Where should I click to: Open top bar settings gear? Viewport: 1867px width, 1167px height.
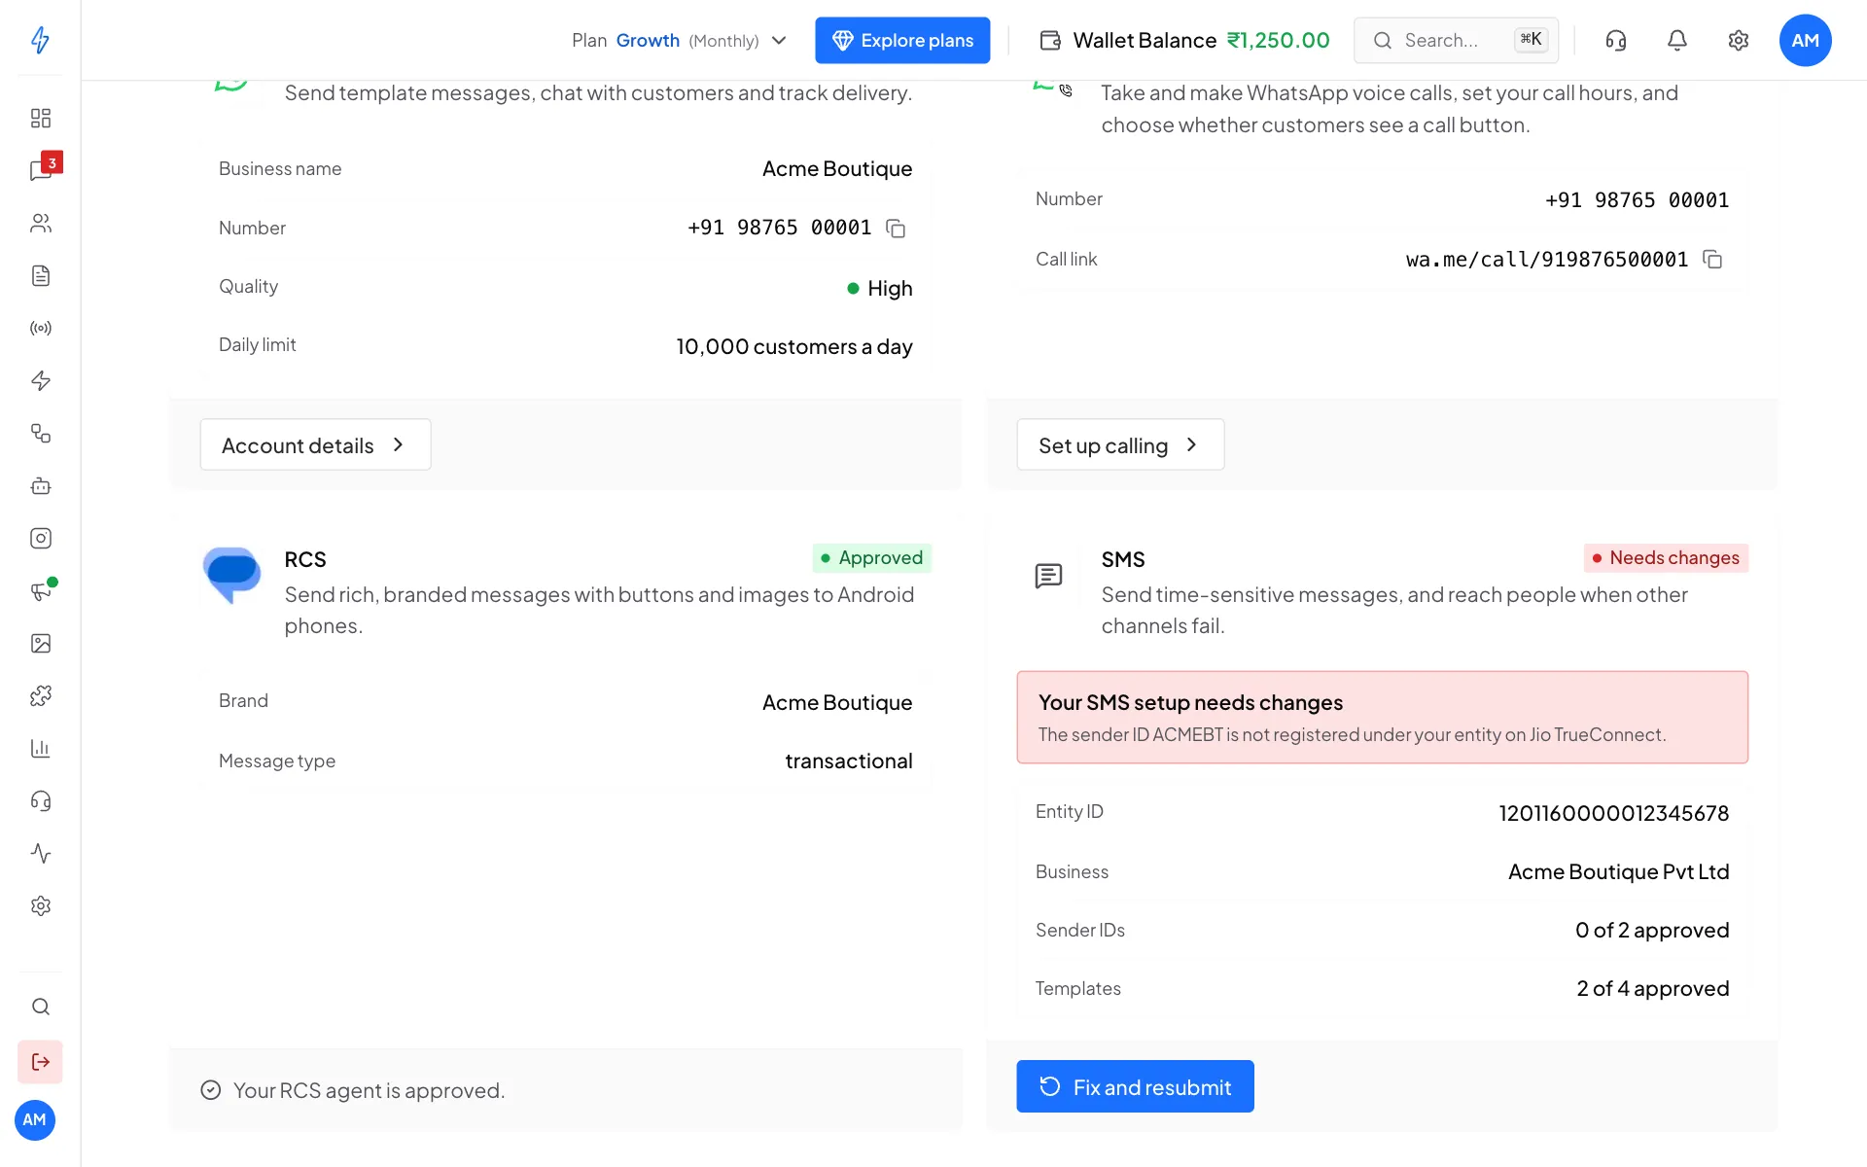[1738, 40]
